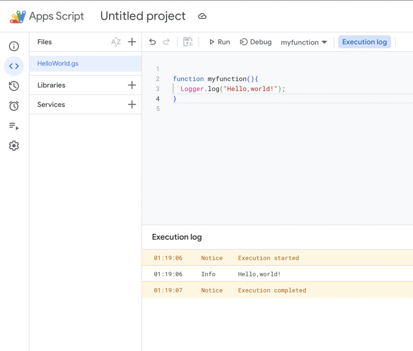Add a new file with plus icon
The height and width of the screenshot is (351, 413).
tap(132, 42)
